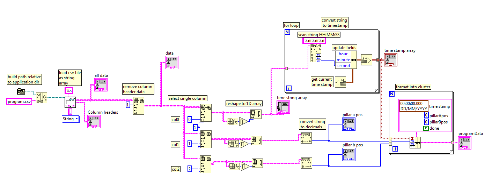Image resolution: width=492 pixels, height=178 pixels.
Task: Click the application directory folder icon
Action: pos(21,91)
